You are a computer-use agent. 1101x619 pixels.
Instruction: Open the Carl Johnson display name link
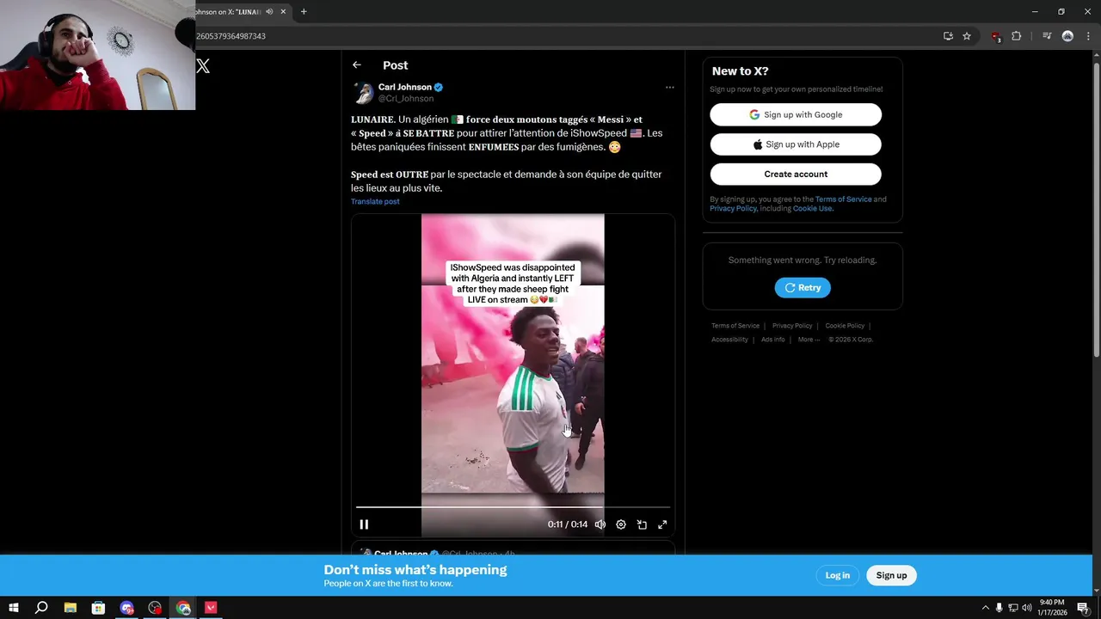click(404, 87)
